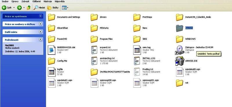Open the Zobrazit menu
The image size is (232, 107).
pyautogui.click(x=26, y=1)
